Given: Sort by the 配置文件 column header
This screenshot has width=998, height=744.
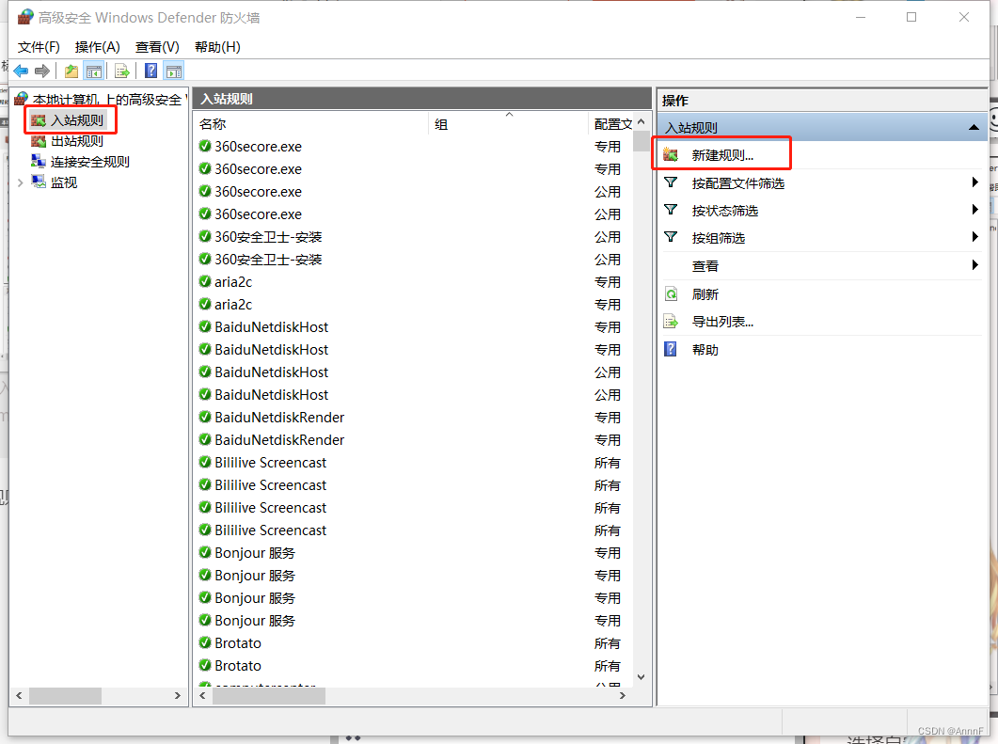Looking at the screenshot, I should 611,124.
